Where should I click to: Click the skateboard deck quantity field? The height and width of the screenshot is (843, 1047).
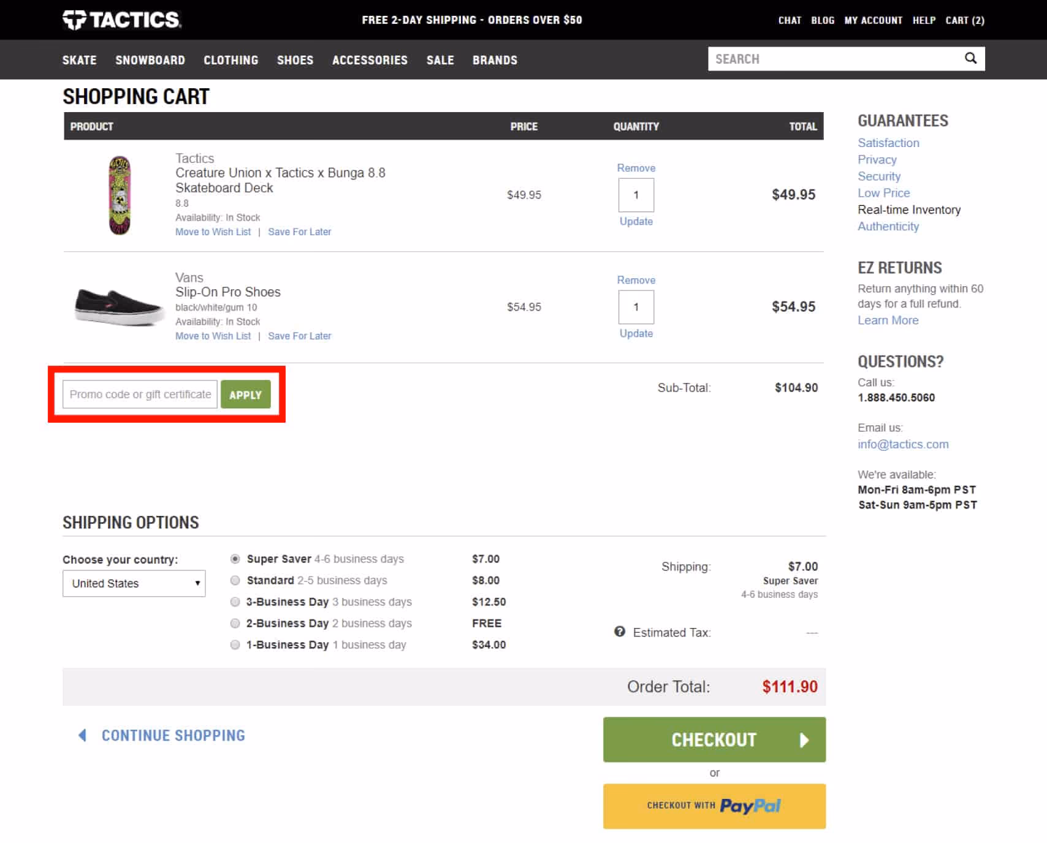tap(636, 195)
